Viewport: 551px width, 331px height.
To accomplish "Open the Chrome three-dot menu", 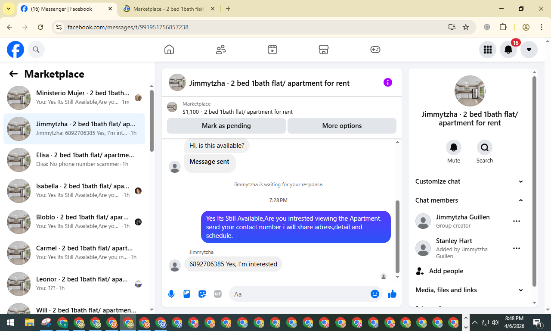I will [x=542, y=27].
